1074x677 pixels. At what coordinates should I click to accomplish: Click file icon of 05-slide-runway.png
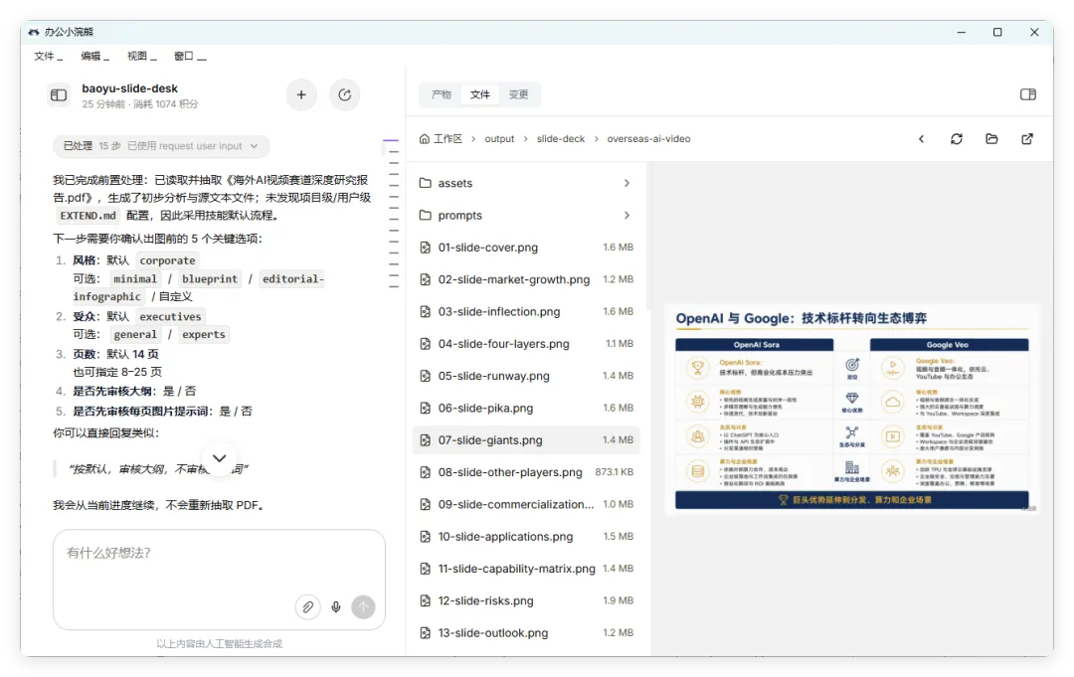pyautogui.click(x=426, y=376)
